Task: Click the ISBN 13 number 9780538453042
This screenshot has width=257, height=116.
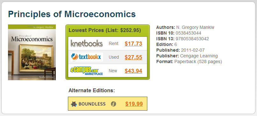Action: pos(192,39)
